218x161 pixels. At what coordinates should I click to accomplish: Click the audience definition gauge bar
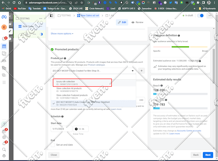point(180,47)
